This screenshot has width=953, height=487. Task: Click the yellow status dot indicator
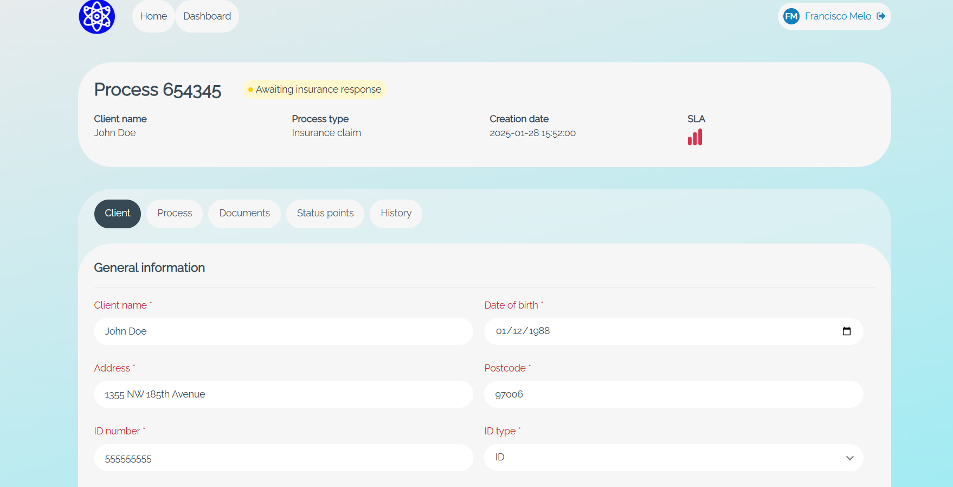coord(250,89)
